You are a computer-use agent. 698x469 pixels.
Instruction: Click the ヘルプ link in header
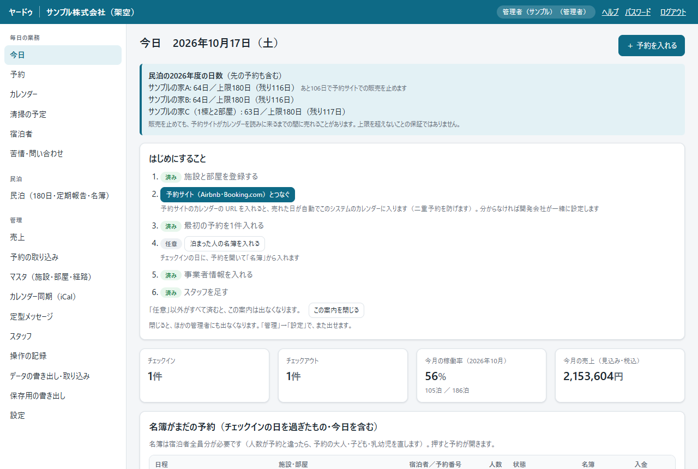[x=610, y=12]
